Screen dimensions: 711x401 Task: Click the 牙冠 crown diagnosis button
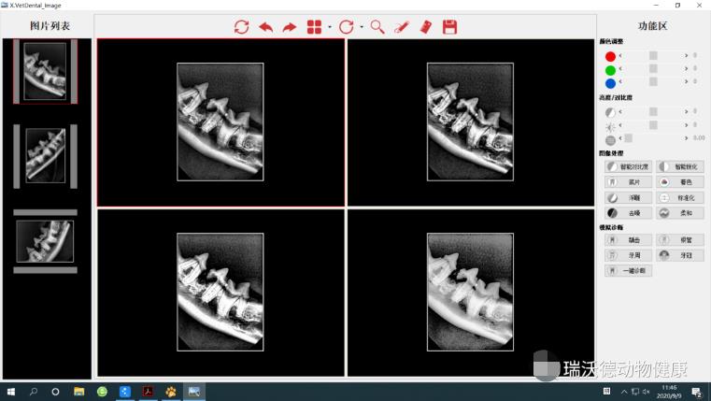(x=680, y=255)
